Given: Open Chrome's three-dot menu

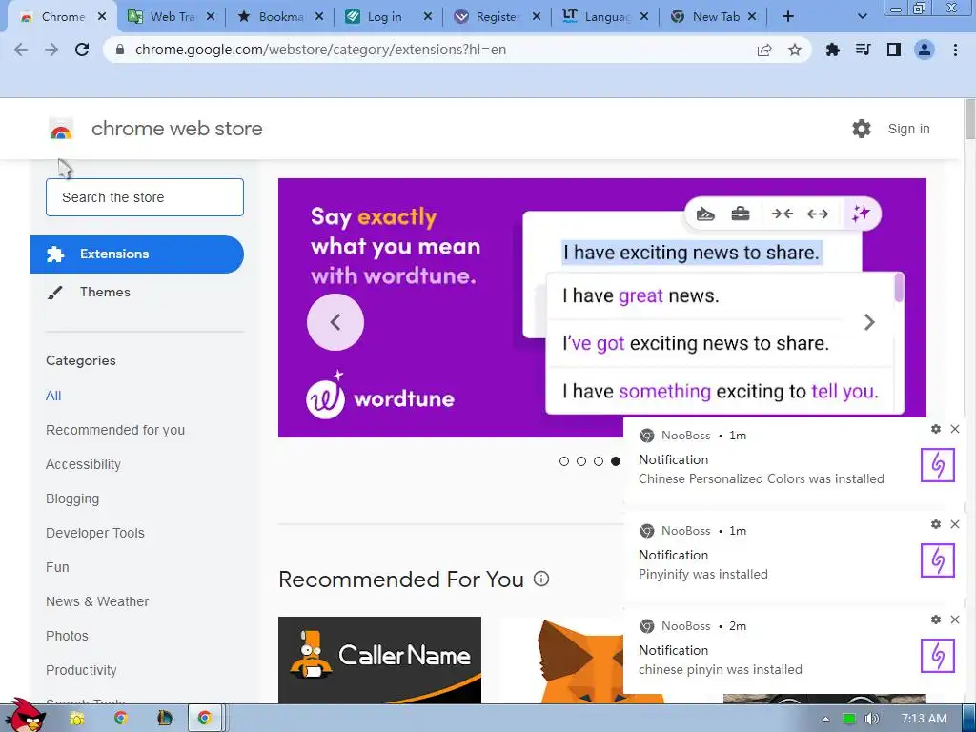Looking at the screenshot, I should coord(955,50).
